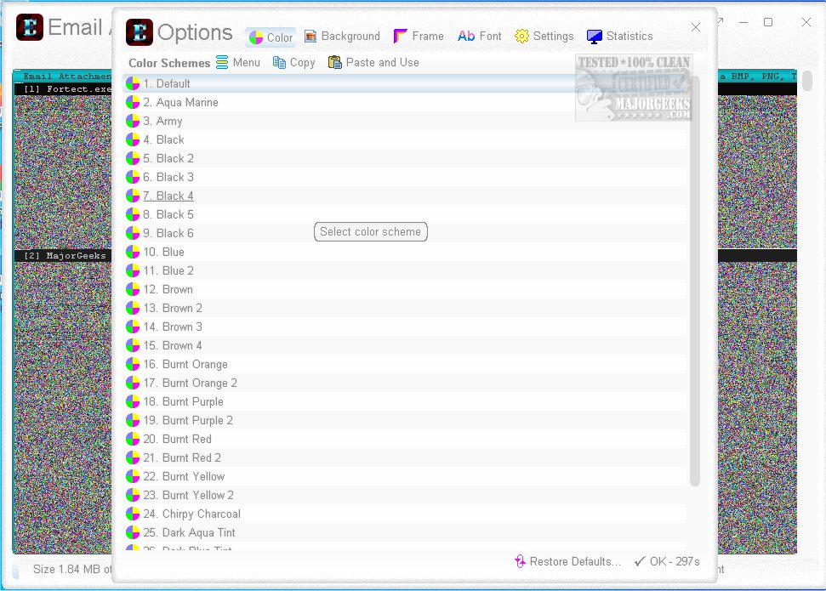Image resolution: width=826 pixels, height=591 pixels.
Task: Switch to the Color tab
Action: pos(270,36)
